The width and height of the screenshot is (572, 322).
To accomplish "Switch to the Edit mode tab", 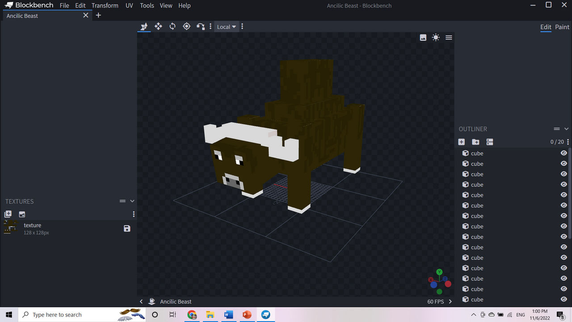I will click(546, 27).
